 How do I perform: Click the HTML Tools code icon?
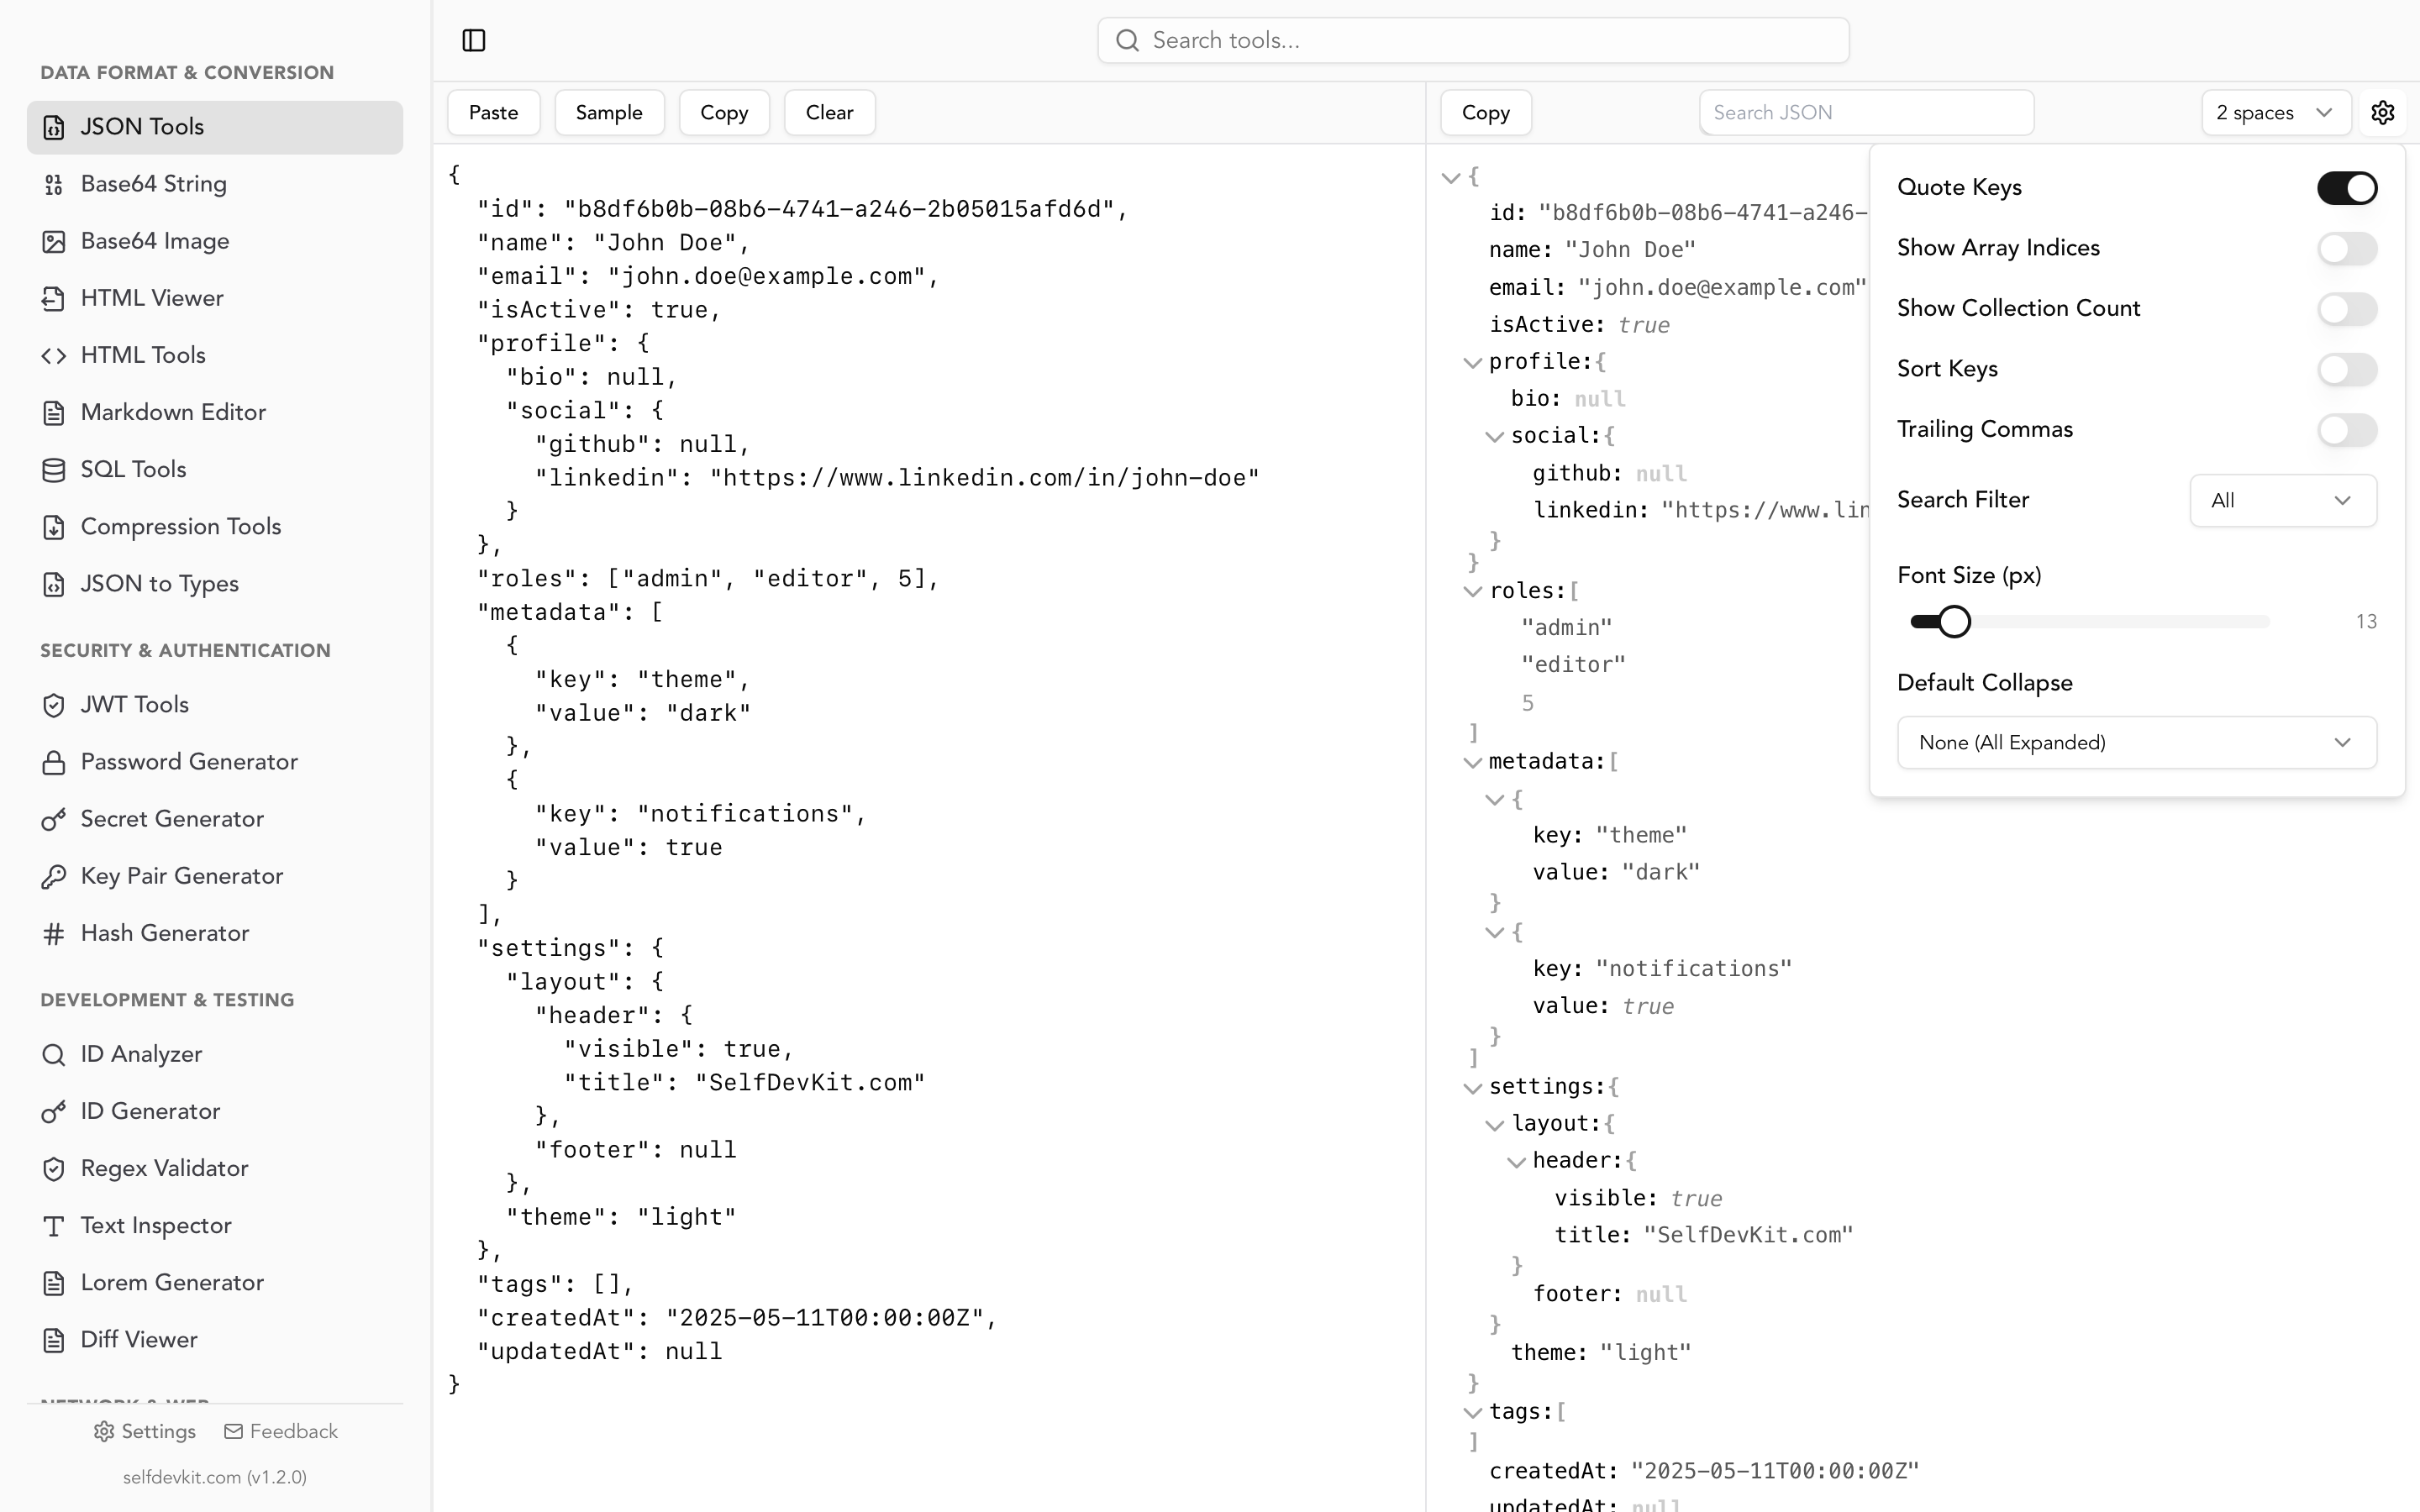(54, 355)
